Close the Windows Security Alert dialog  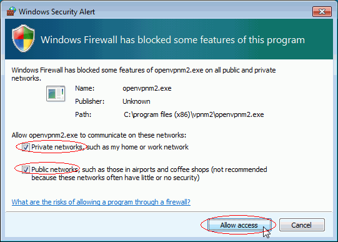click(322, 11)
